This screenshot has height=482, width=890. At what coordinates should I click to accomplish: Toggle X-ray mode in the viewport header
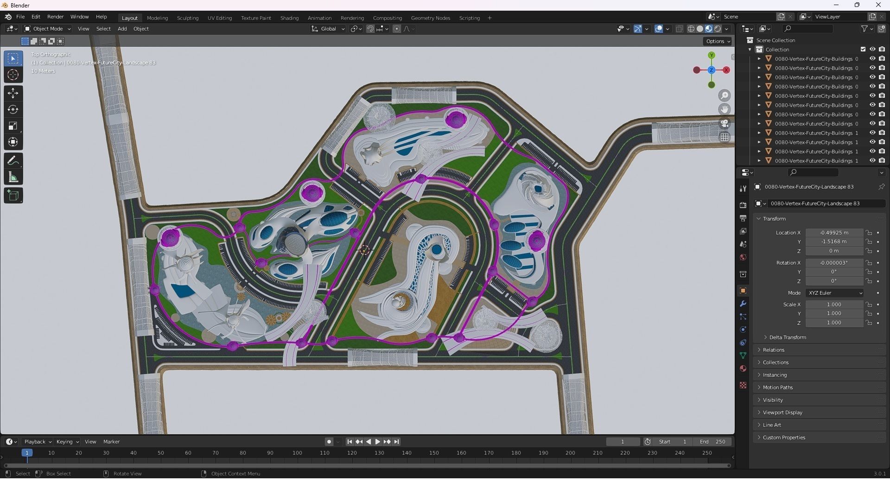pos(680,29)
